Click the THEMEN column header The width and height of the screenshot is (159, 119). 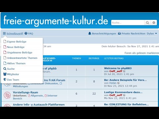[77, 59]
